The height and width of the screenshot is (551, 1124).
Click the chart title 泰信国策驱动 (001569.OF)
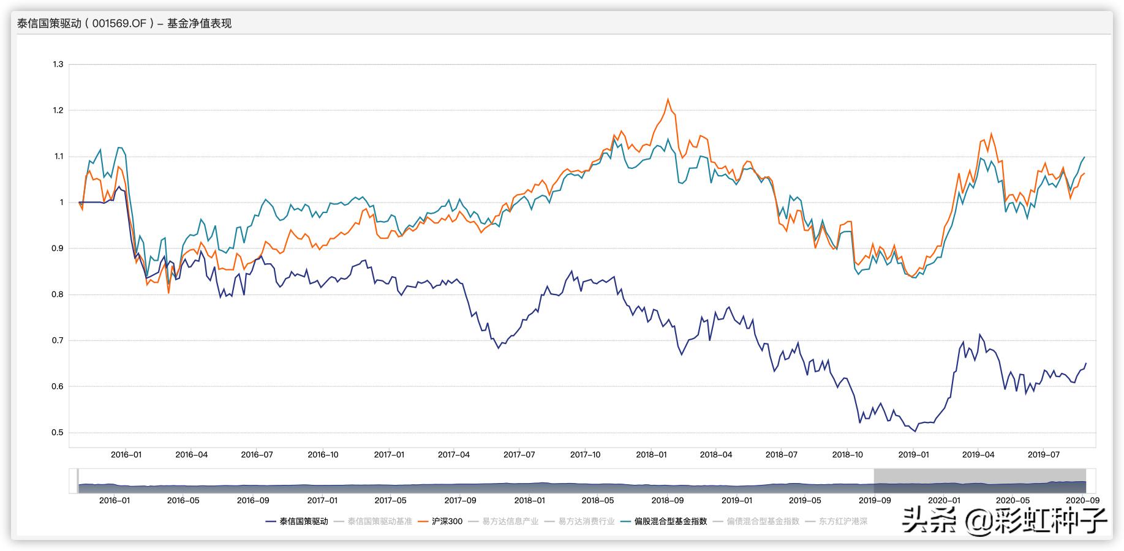[x=124, y=24]
